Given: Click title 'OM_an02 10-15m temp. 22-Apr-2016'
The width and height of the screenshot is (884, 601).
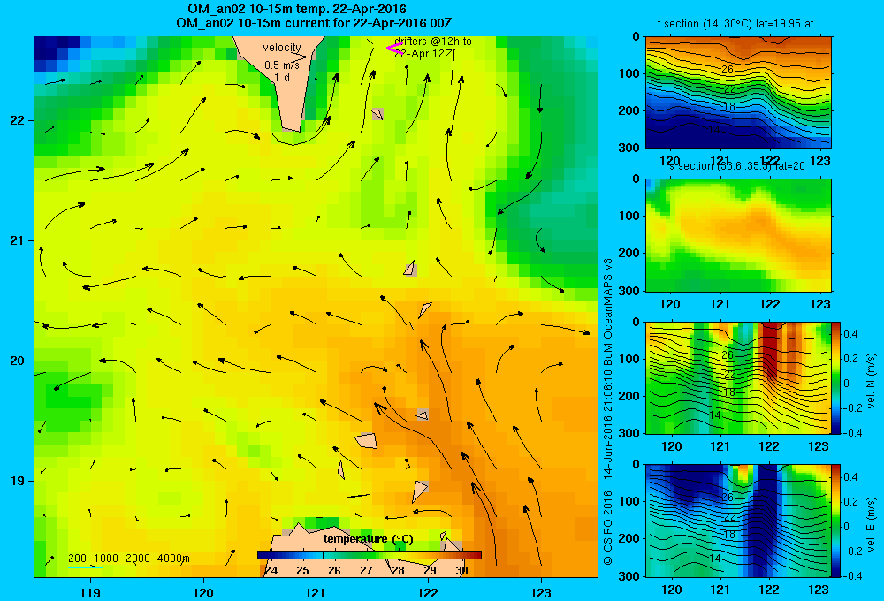Looking at the screenshot, I should (296, 9).
